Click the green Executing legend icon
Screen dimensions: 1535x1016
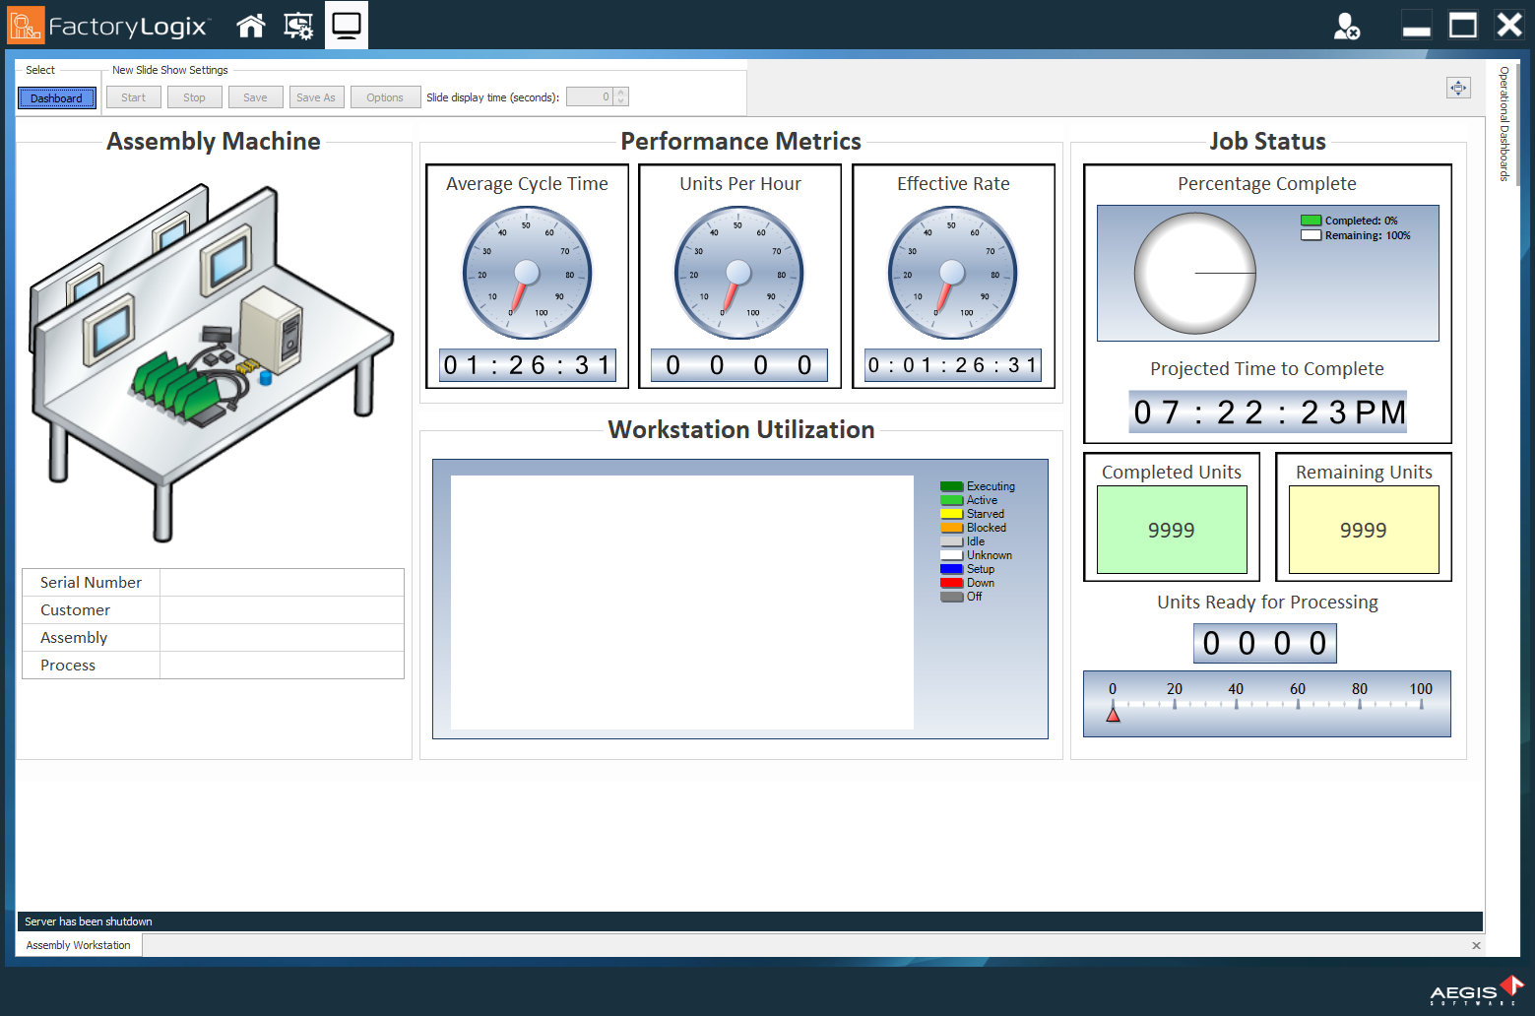[950, 485]
